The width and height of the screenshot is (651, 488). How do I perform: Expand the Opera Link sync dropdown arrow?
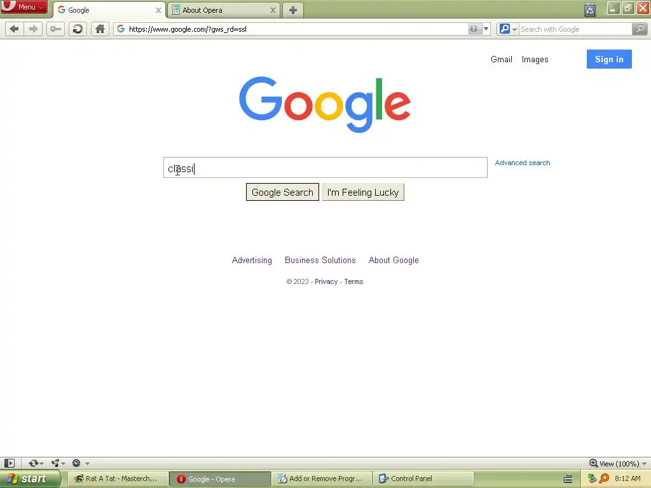(41, 463)
